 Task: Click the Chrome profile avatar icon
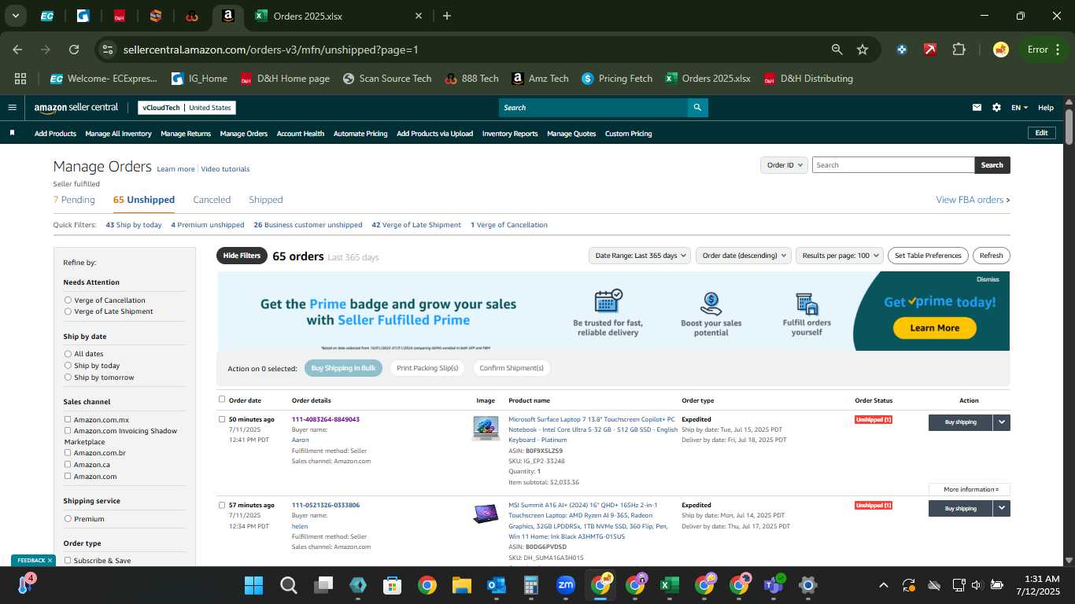coord(1001,50)
